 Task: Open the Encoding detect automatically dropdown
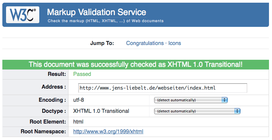191,100
